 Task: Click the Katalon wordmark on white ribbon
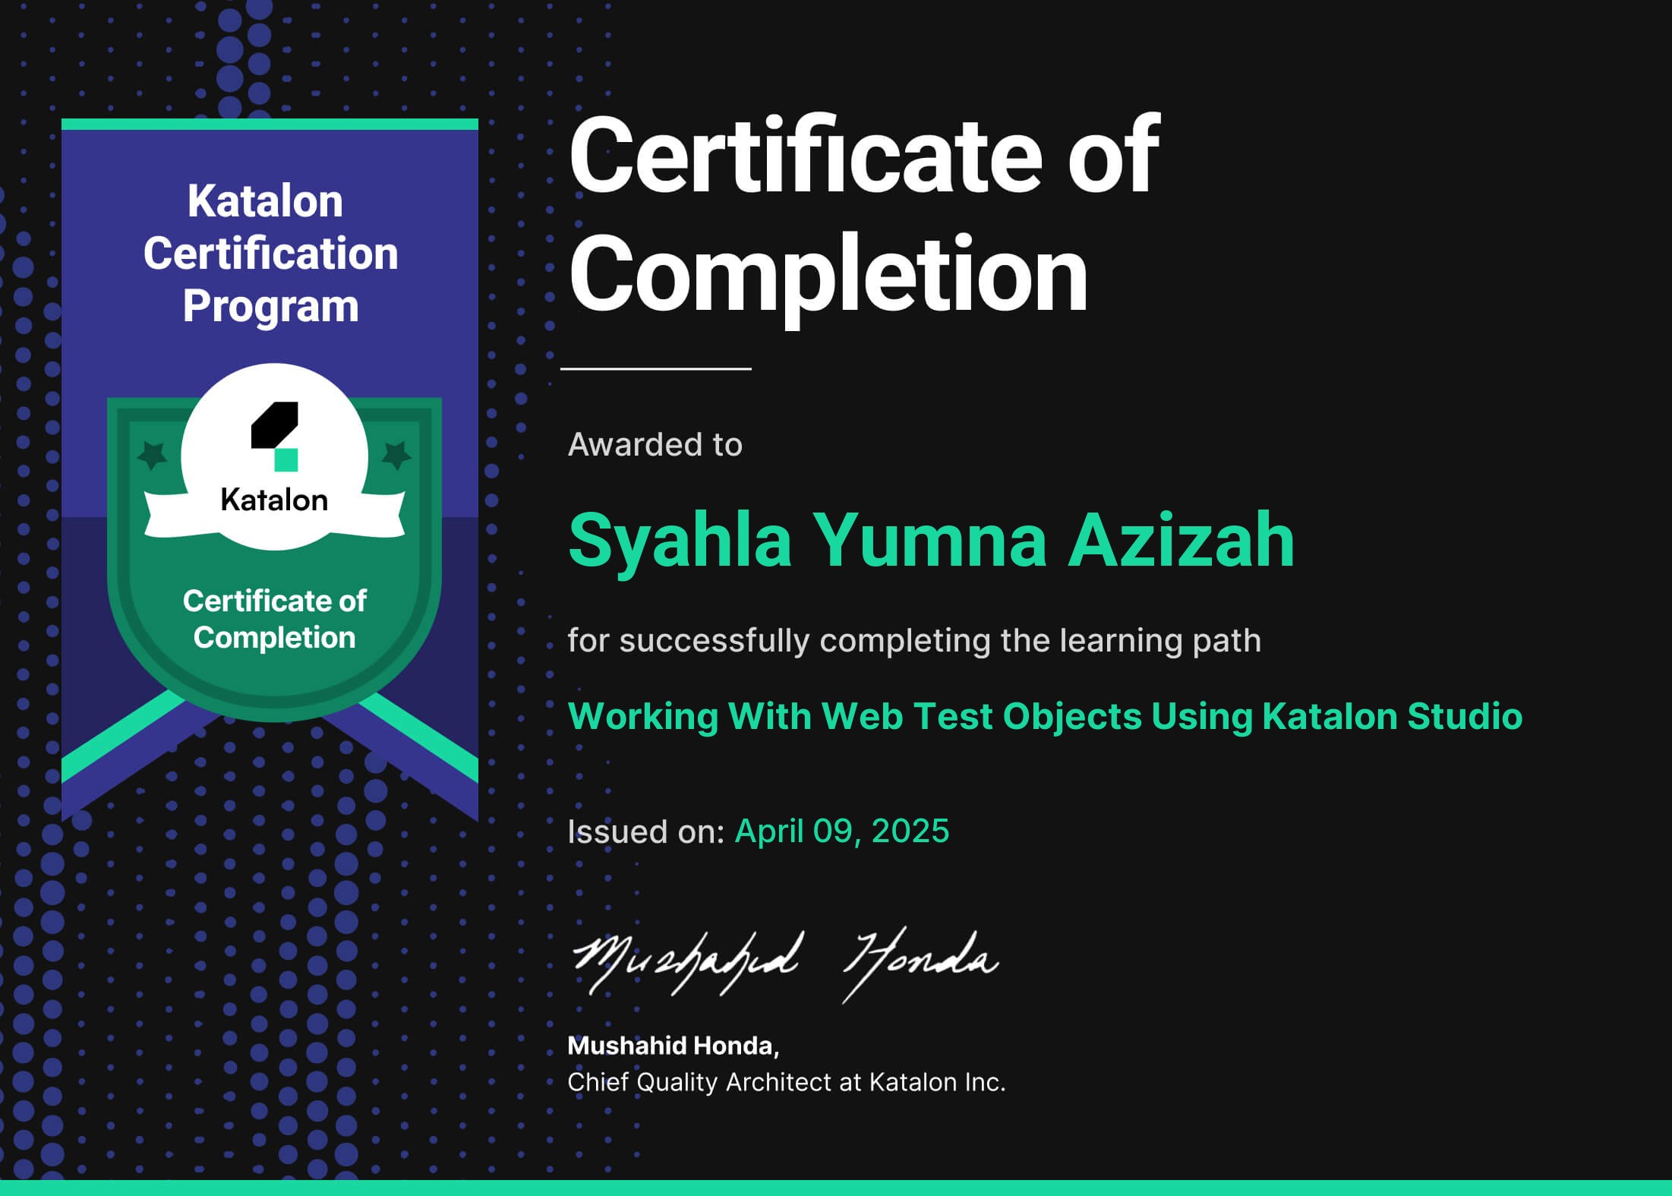click(274, 500)
